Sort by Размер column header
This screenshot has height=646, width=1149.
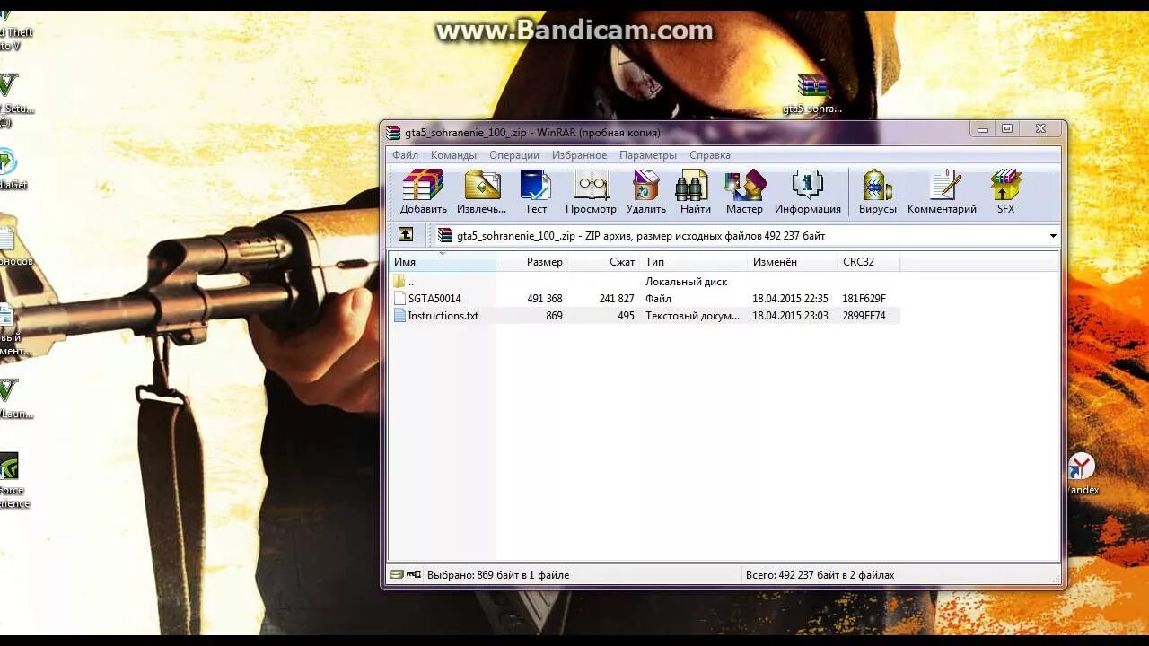pos(531,262)
